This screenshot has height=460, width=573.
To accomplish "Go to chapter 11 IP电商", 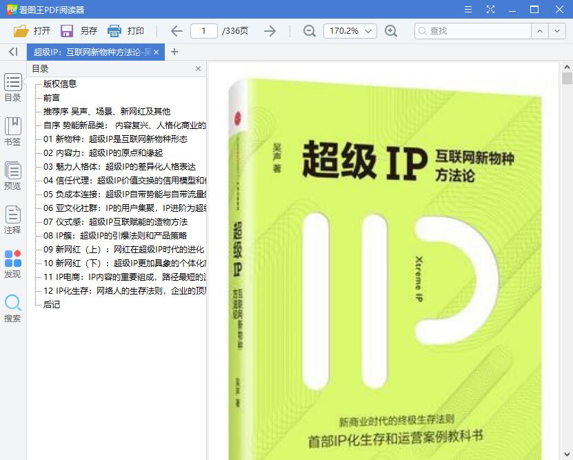I will [x=124, y=277].
